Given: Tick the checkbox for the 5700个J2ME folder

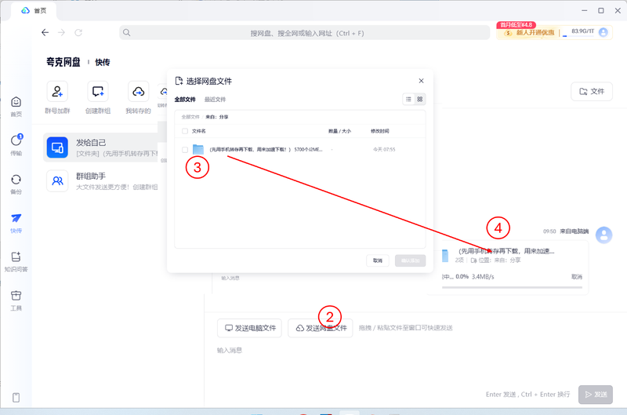Looking at the screenshot, I should click(185, 150).
